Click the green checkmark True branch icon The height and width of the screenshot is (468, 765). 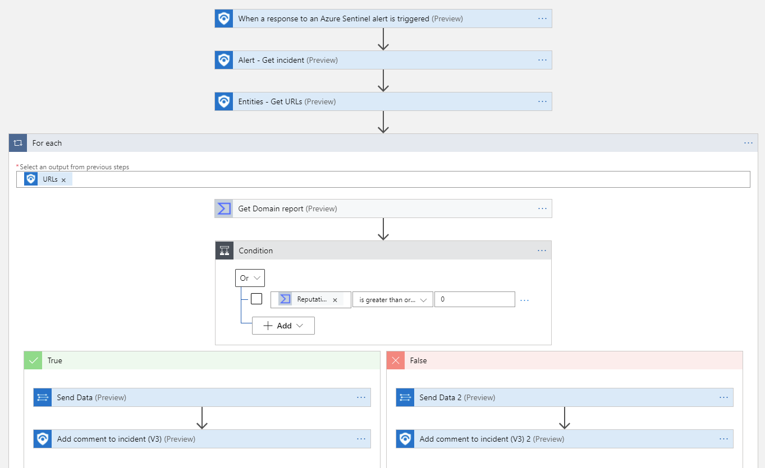33,360
